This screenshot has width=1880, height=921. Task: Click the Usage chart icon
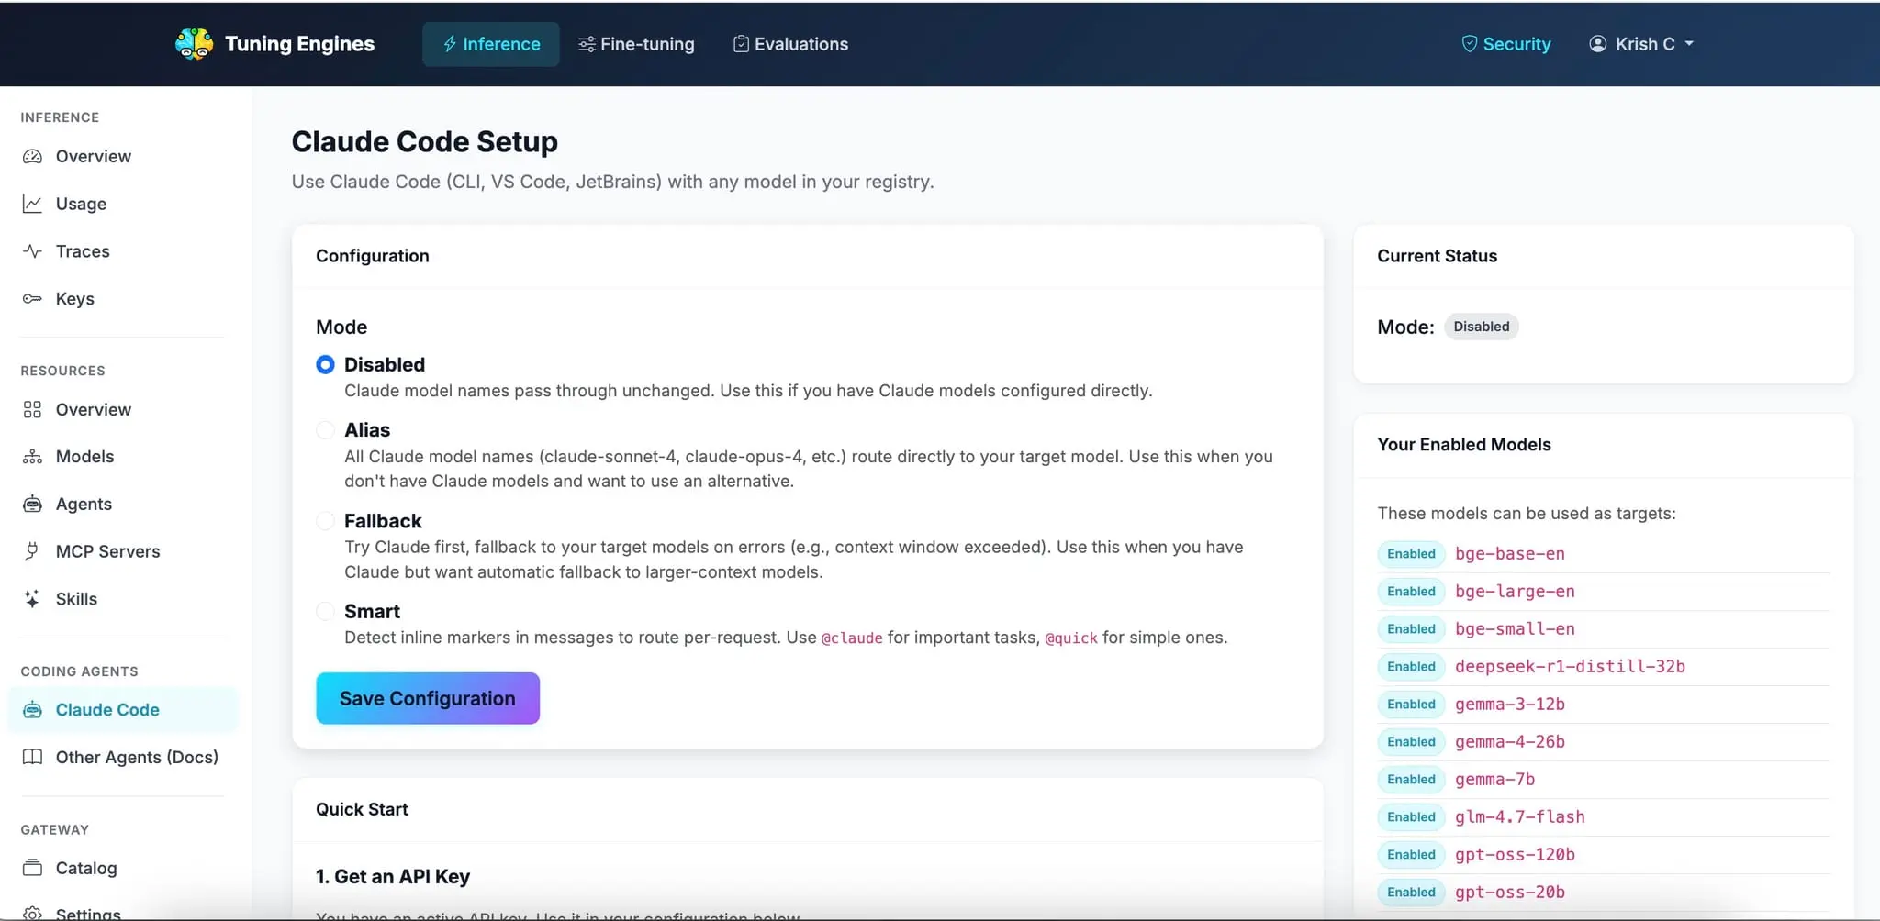(x=32, y=204)
